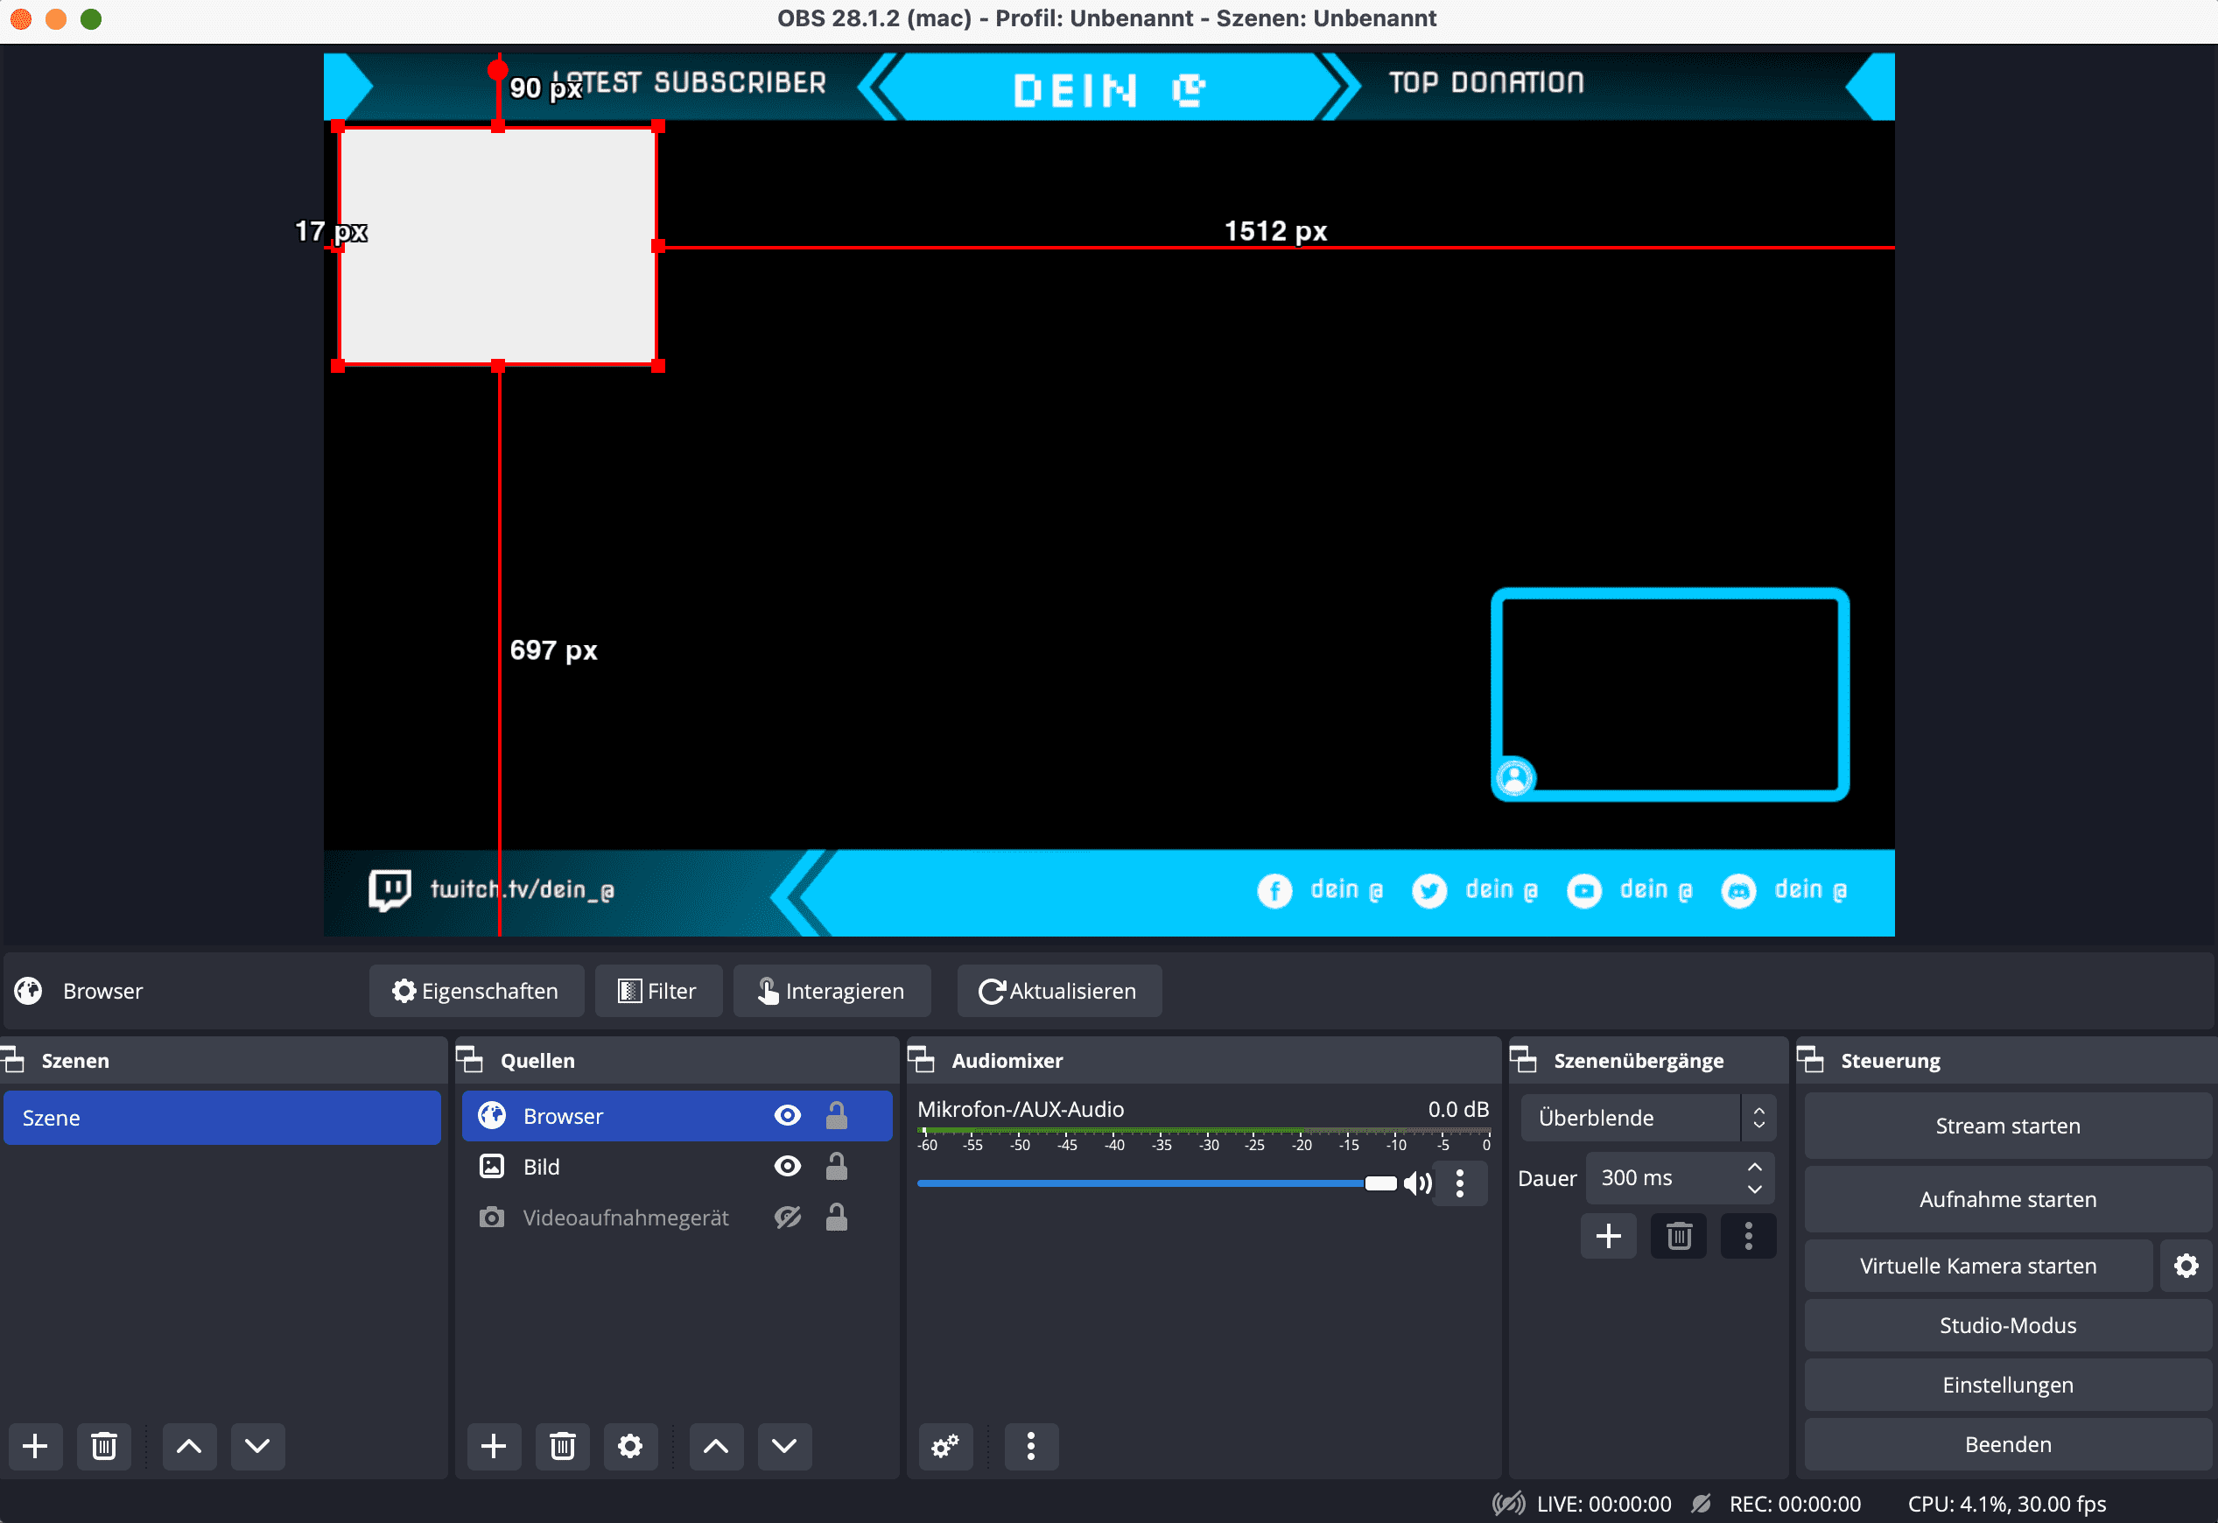Screen dimensions: 2218x1523
Task: Click the green macOS zoom window button
Action: tap(91, 19)
